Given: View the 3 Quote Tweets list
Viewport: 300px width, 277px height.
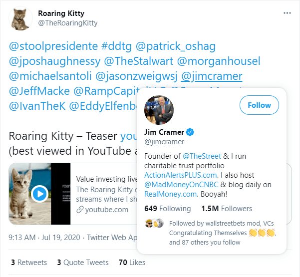Looking at the screenshot, I should [83, 263].
